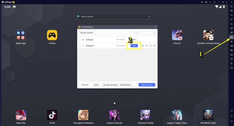Toggle fullscreen icon in sidebar

(232, 24)
